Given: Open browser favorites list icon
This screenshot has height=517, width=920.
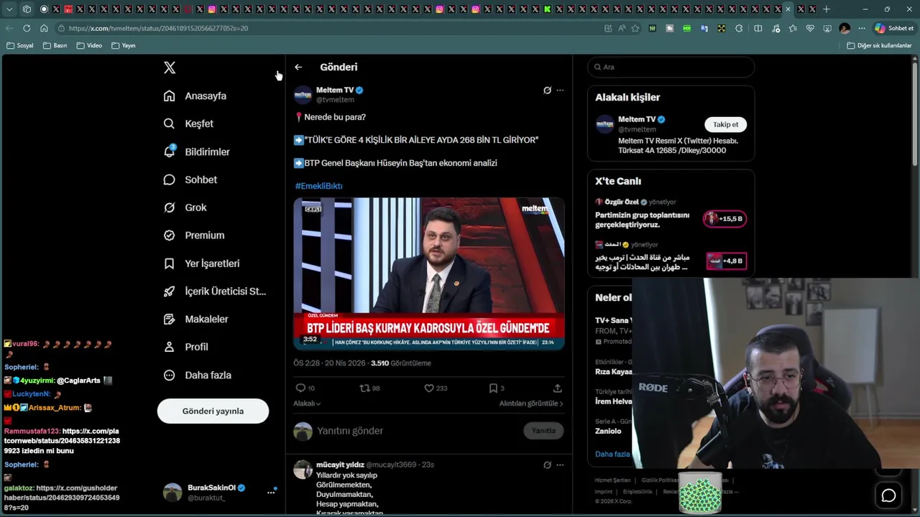Looking at the screenshot, I should (x=793, y=28).
